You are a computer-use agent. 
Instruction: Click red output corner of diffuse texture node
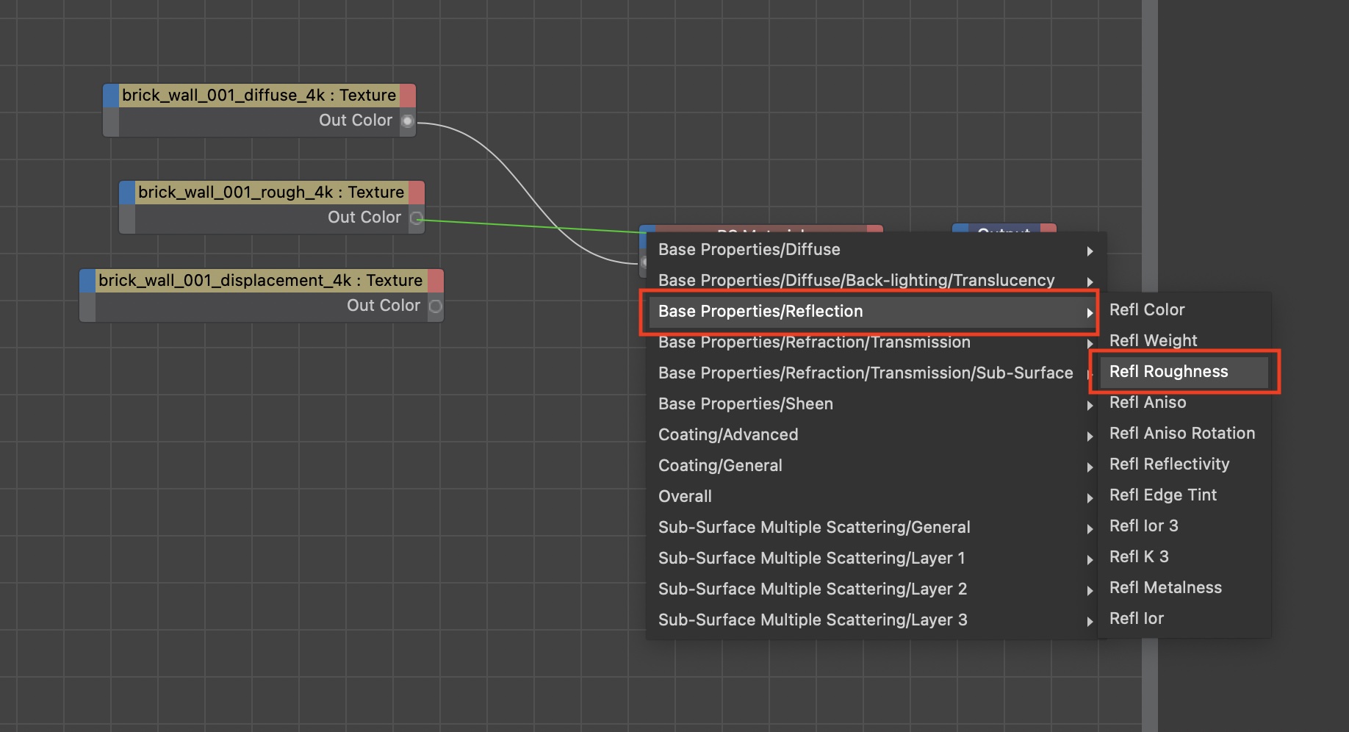[x=408, y=96]
